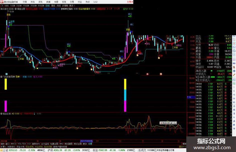
Task: Select 测试副图 indicator tab
Action: 68,144
